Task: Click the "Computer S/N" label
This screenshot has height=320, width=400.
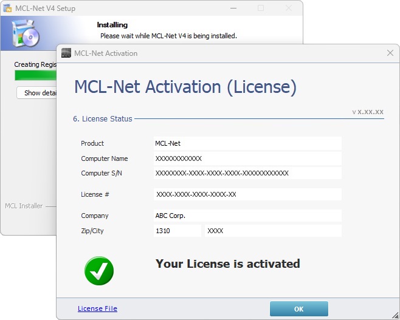Action: point(102,173)
